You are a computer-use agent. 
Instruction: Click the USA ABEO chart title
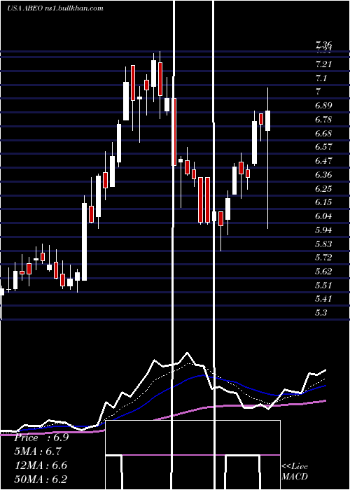55,8
